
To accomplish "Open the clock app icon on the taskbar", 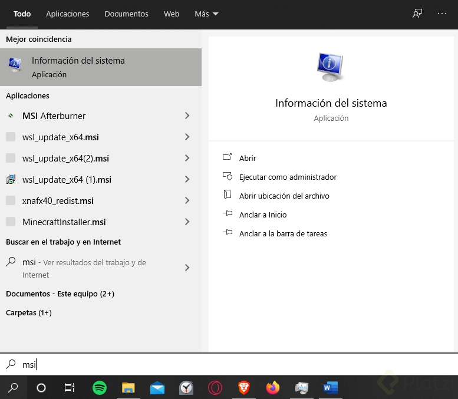I will click(186, 388).
